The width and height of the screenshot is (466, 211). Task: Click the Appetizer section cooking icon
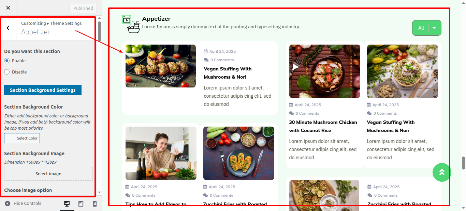click(x=131, y=24)
